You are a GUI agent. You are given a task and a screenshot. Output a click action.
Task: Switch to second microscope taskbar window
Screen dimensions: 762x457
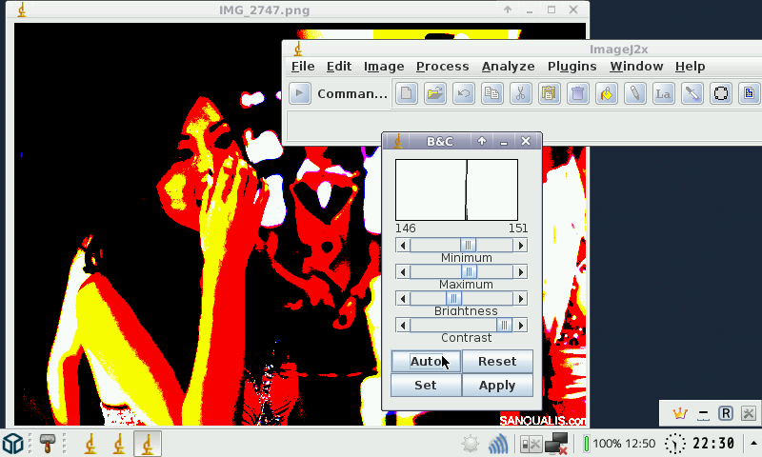coord(119,444)
